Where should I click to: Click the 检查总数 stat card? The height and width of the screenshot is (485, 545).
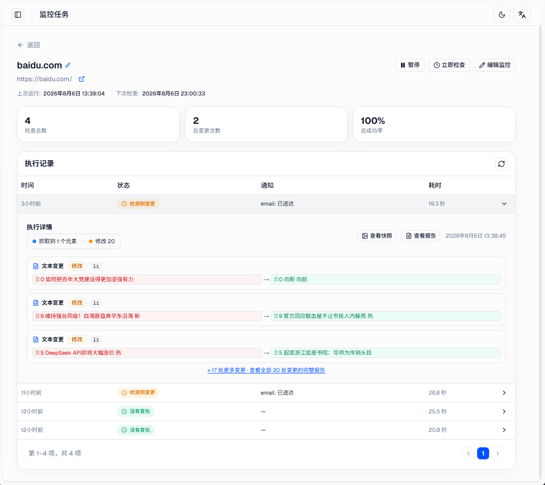[x=98, y=124]
